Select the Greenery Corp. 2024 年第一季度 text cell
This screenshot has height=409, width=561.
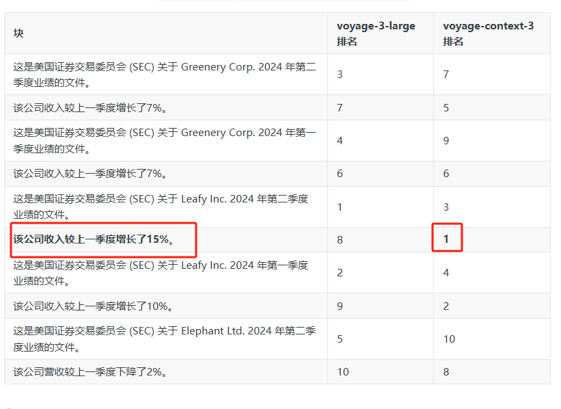point(165,141)
